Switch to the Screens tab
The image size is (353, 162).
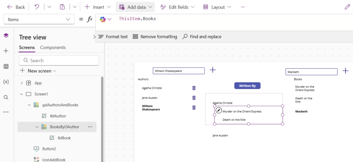point(27,48)
